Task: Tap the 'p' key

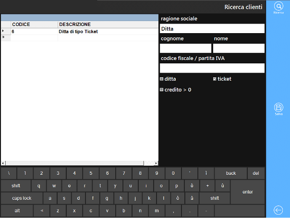Action: click(x=176, y=186)
